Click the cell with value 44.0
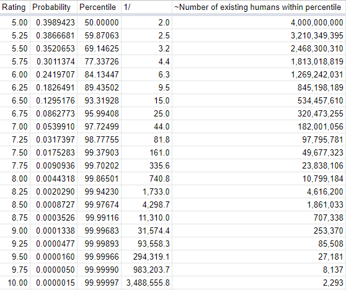Image resolution: width=346 pixels, height=290 pixels. pos(146,126)
